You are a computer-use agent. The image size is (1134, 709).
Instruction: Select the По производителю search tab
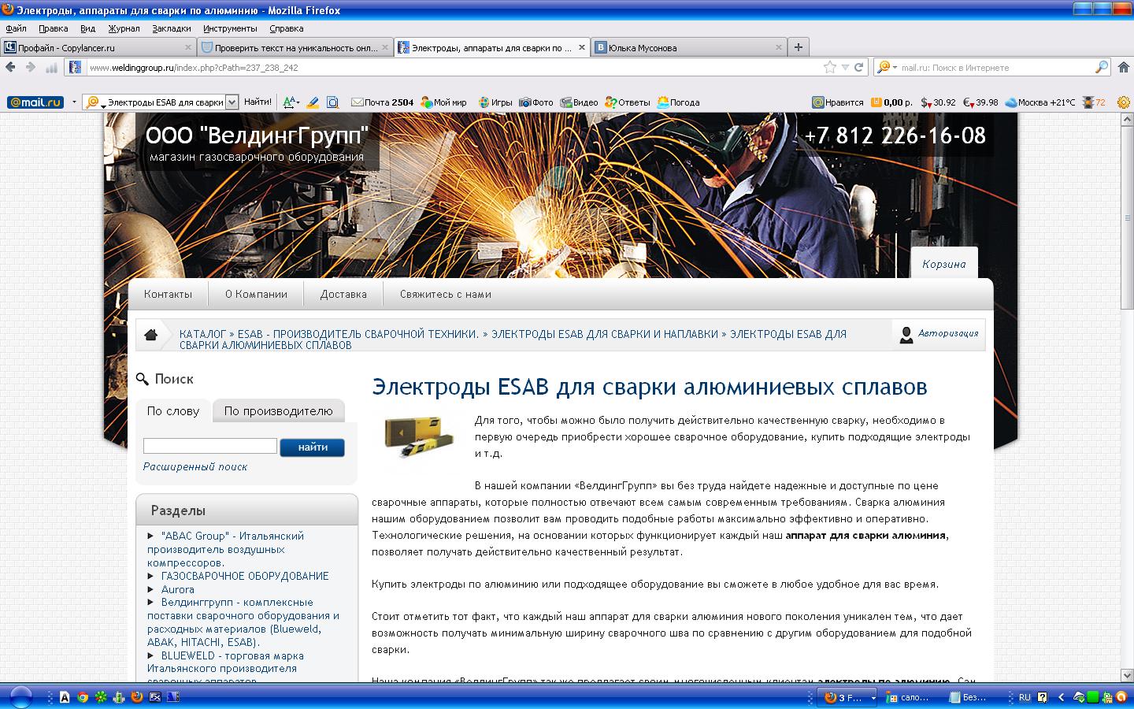(279, 410)
